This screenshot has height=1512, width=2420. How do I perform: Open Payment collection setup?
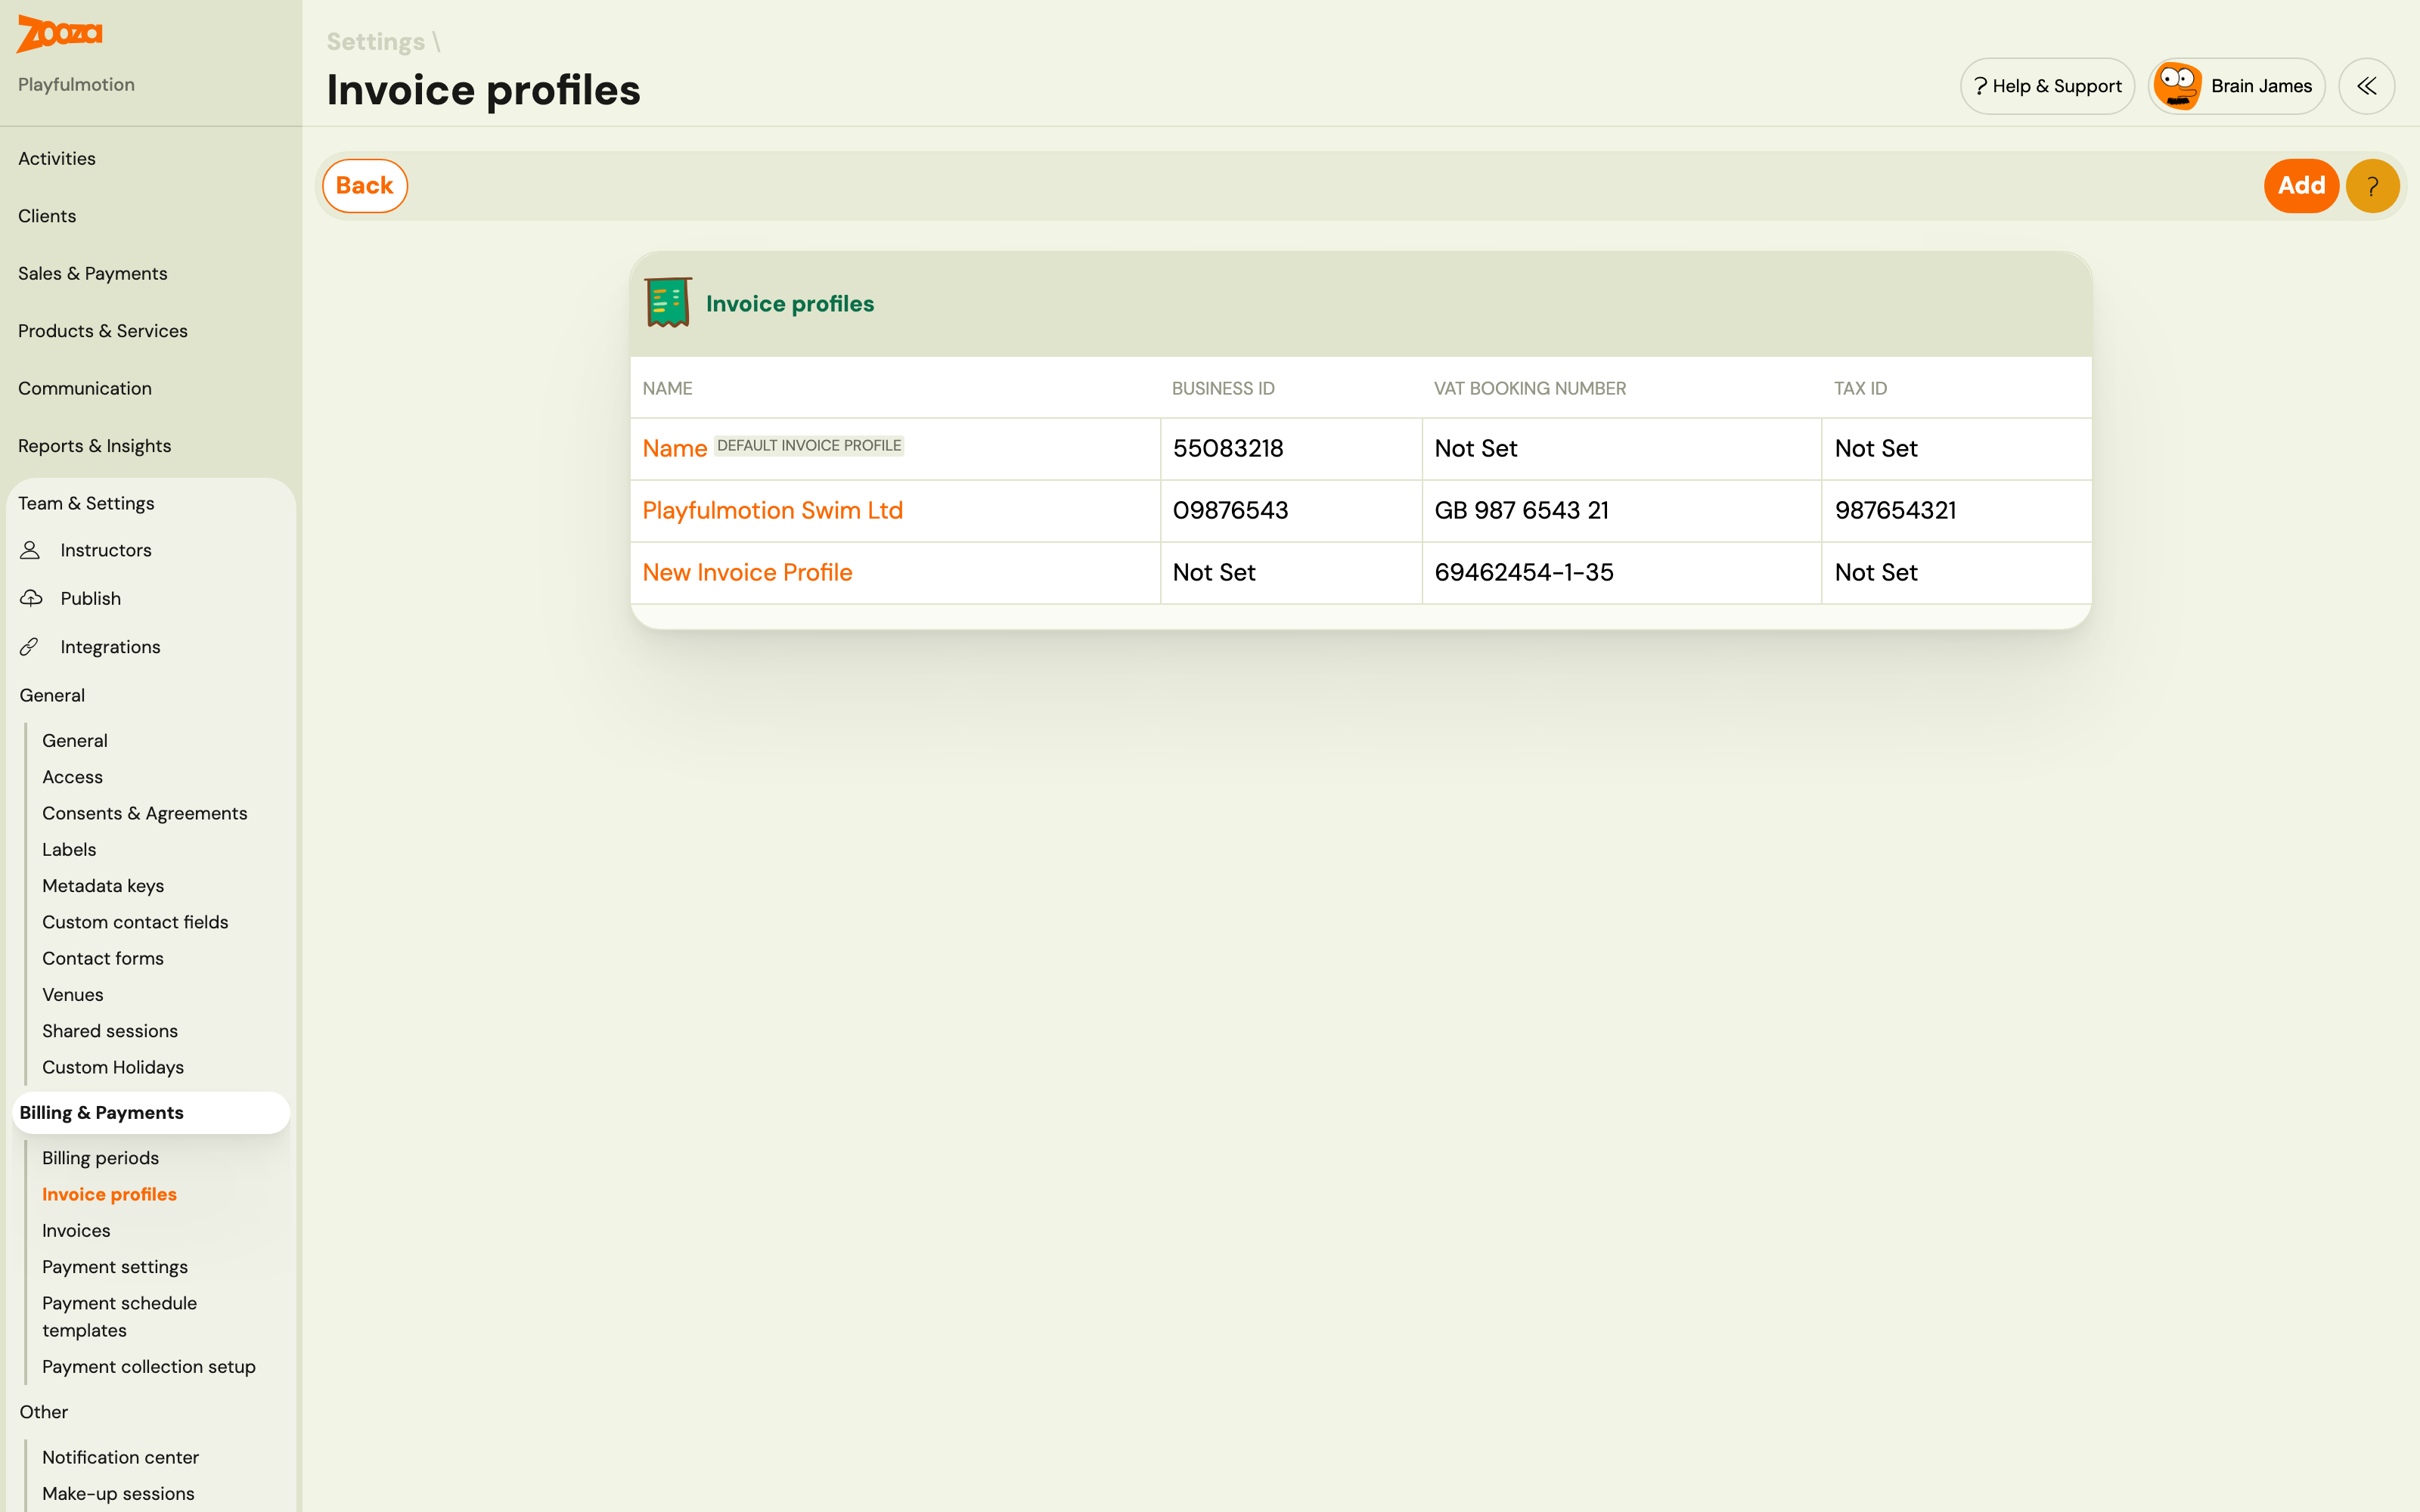point(149,1367)
